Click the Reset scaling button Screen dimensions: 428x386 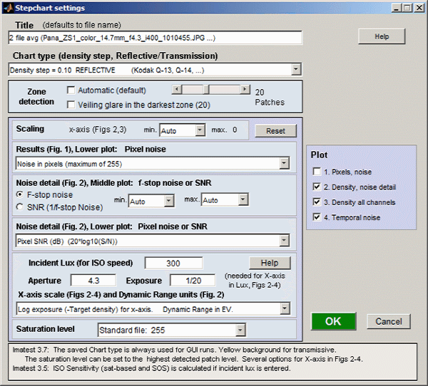pyautogui.click(x=275, y=131)
